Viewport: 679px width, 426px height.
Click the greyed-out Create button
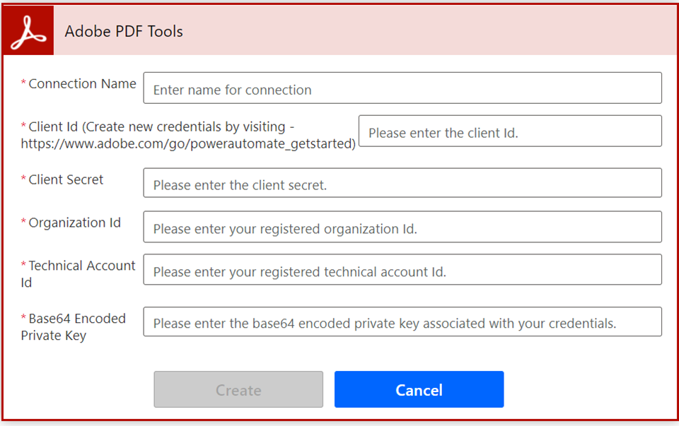point(238,389)
